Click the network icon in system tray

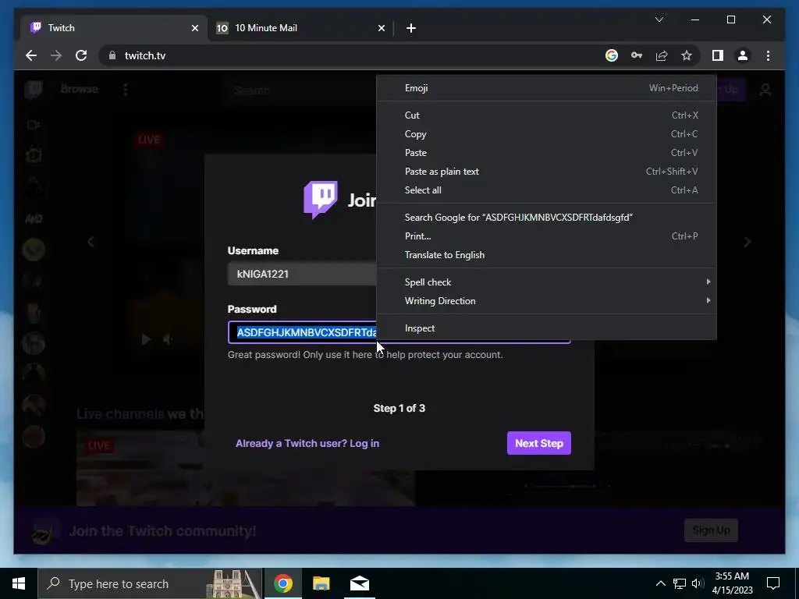pos(680,583)
